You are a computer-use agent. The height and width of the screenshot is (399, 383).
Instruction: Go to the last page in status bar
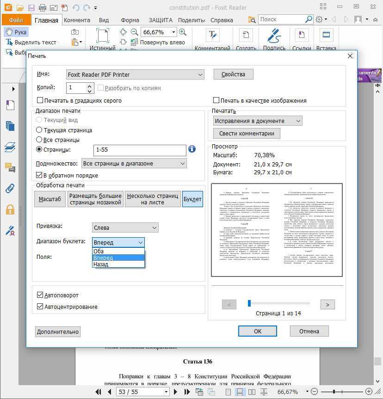click(187, 392)
